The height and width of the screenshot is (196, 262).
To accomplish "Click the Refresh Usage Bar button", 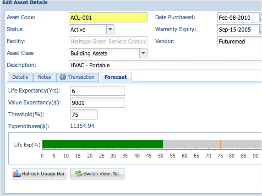I will pos(39,174).
